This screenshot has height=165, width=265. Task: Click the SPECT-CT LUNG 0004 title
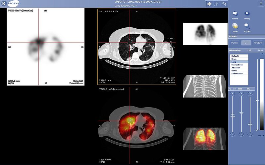[138, 2]
